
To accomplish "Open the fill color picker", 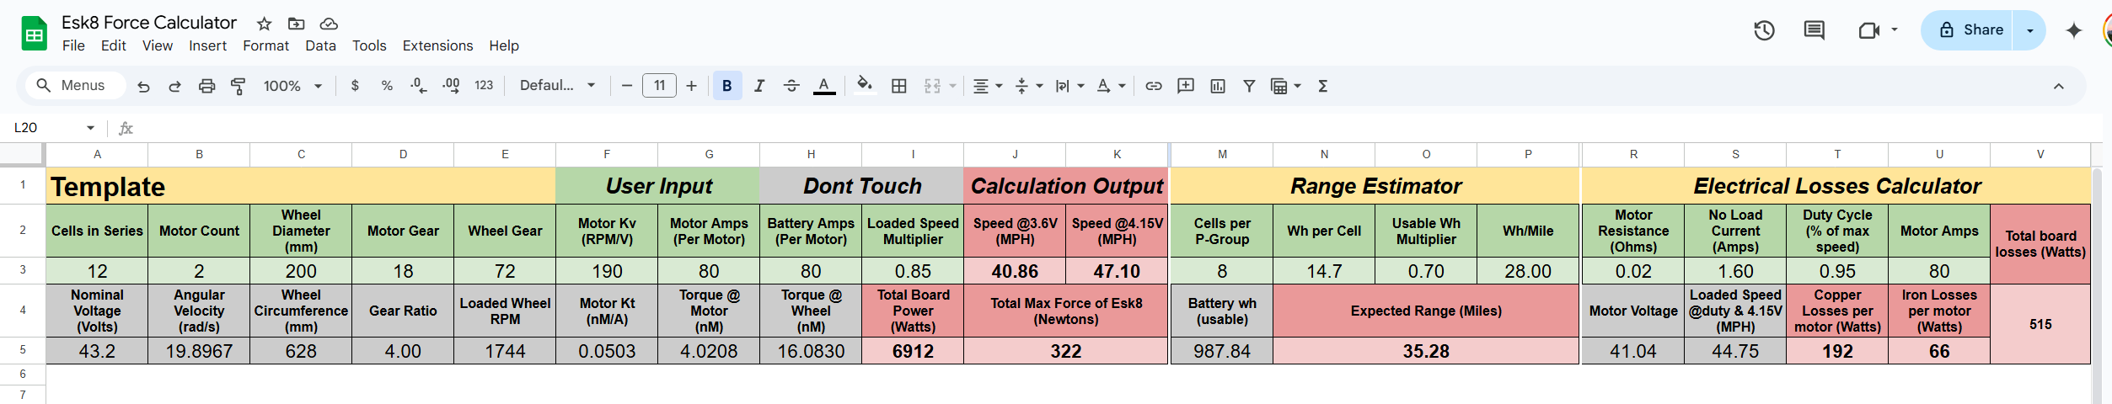I will 864,85.
